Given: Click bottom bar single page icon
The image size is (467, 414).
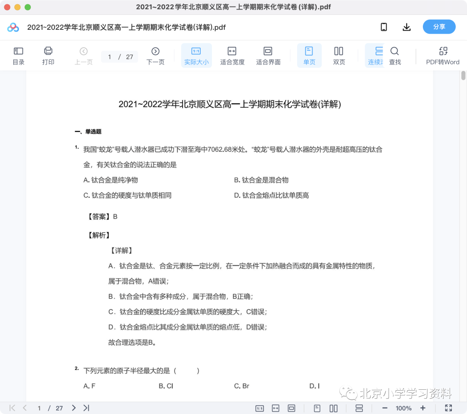Looking at the screenshot, I should (317, 408).
